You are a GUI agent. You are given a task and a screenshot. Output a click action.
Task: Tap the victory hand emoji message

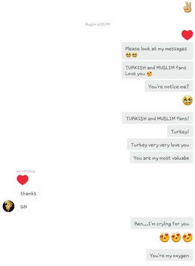(188, 7)
